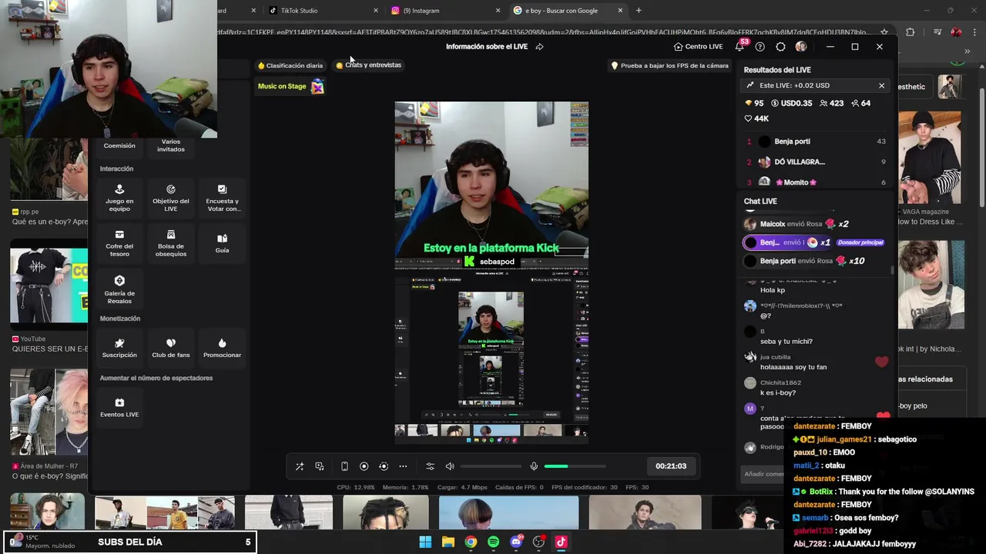Open Club de fans option
The image size is (986, 554).
171,348
